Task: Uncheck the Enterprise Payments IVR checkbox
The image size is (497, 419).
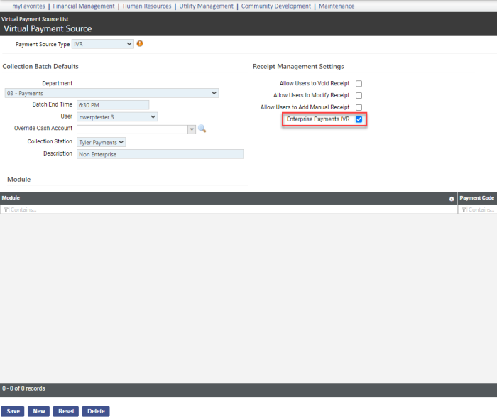Action: [359, 119]
